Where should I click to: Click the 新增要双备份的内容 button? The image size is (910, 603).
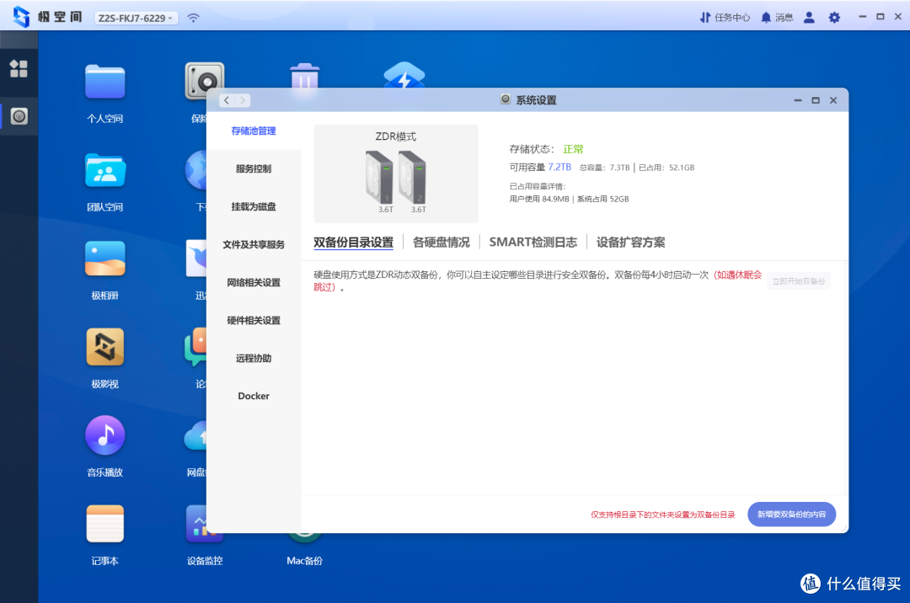[x=791, y=515]
